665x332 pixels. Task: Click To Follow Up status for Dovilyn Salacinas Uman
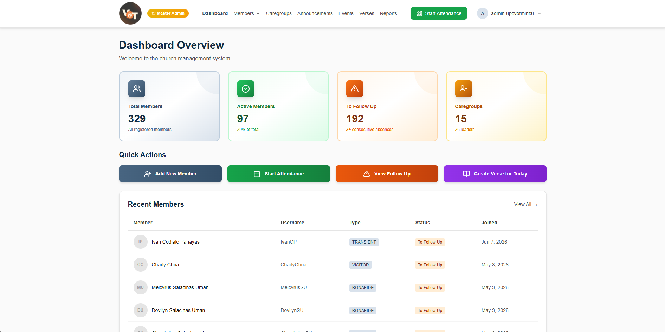pos(430,311)
